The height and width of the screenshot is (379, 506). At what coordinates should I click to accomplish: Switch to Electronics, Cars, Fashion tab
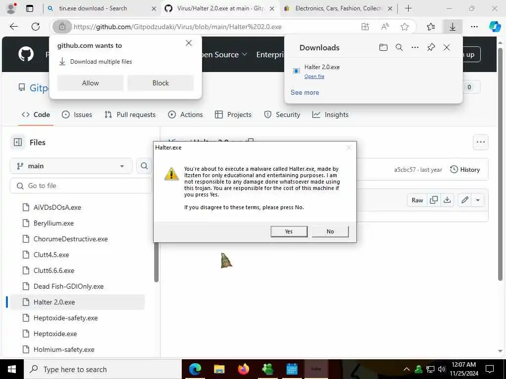tap(337, 8)
